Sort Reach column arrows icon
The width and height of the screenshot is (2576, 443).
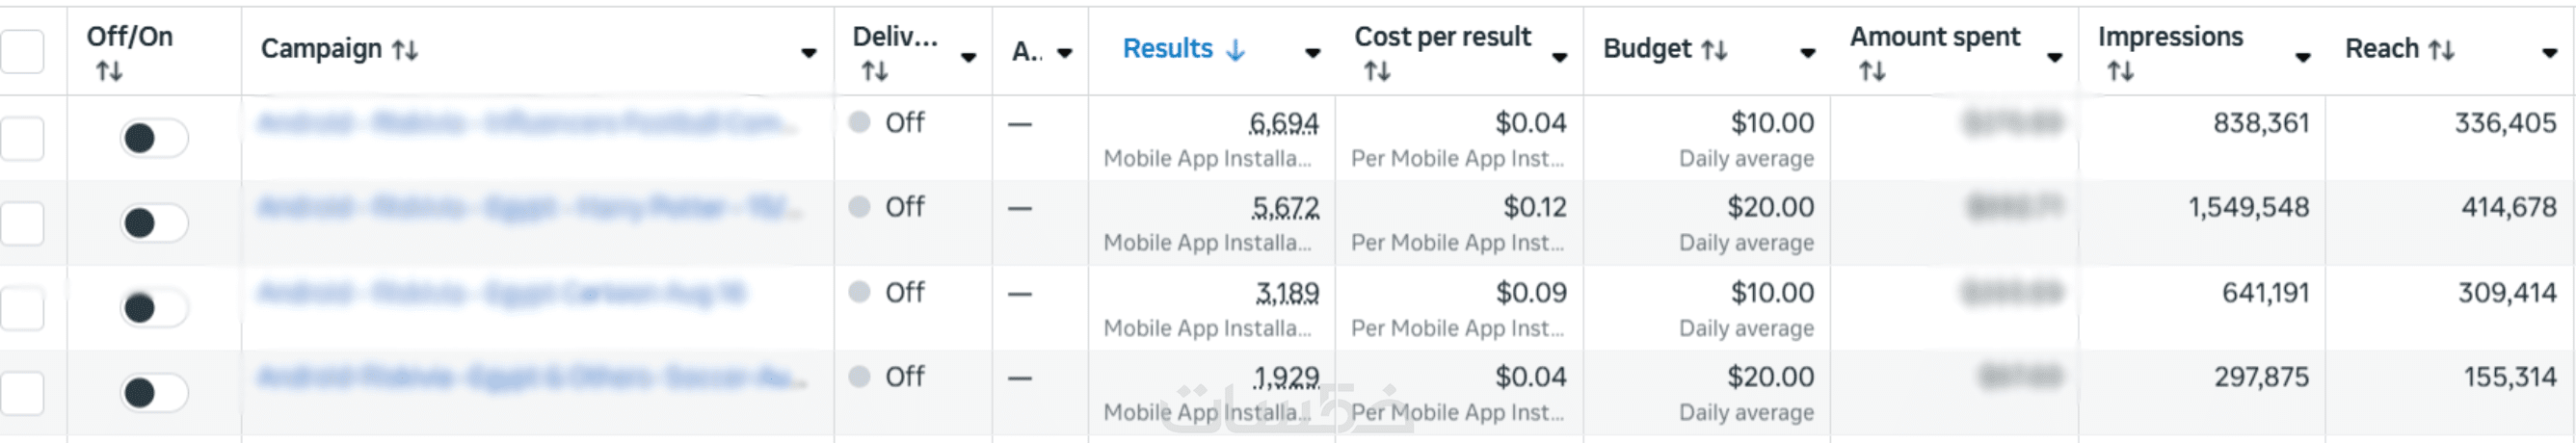pos(2442,50)
